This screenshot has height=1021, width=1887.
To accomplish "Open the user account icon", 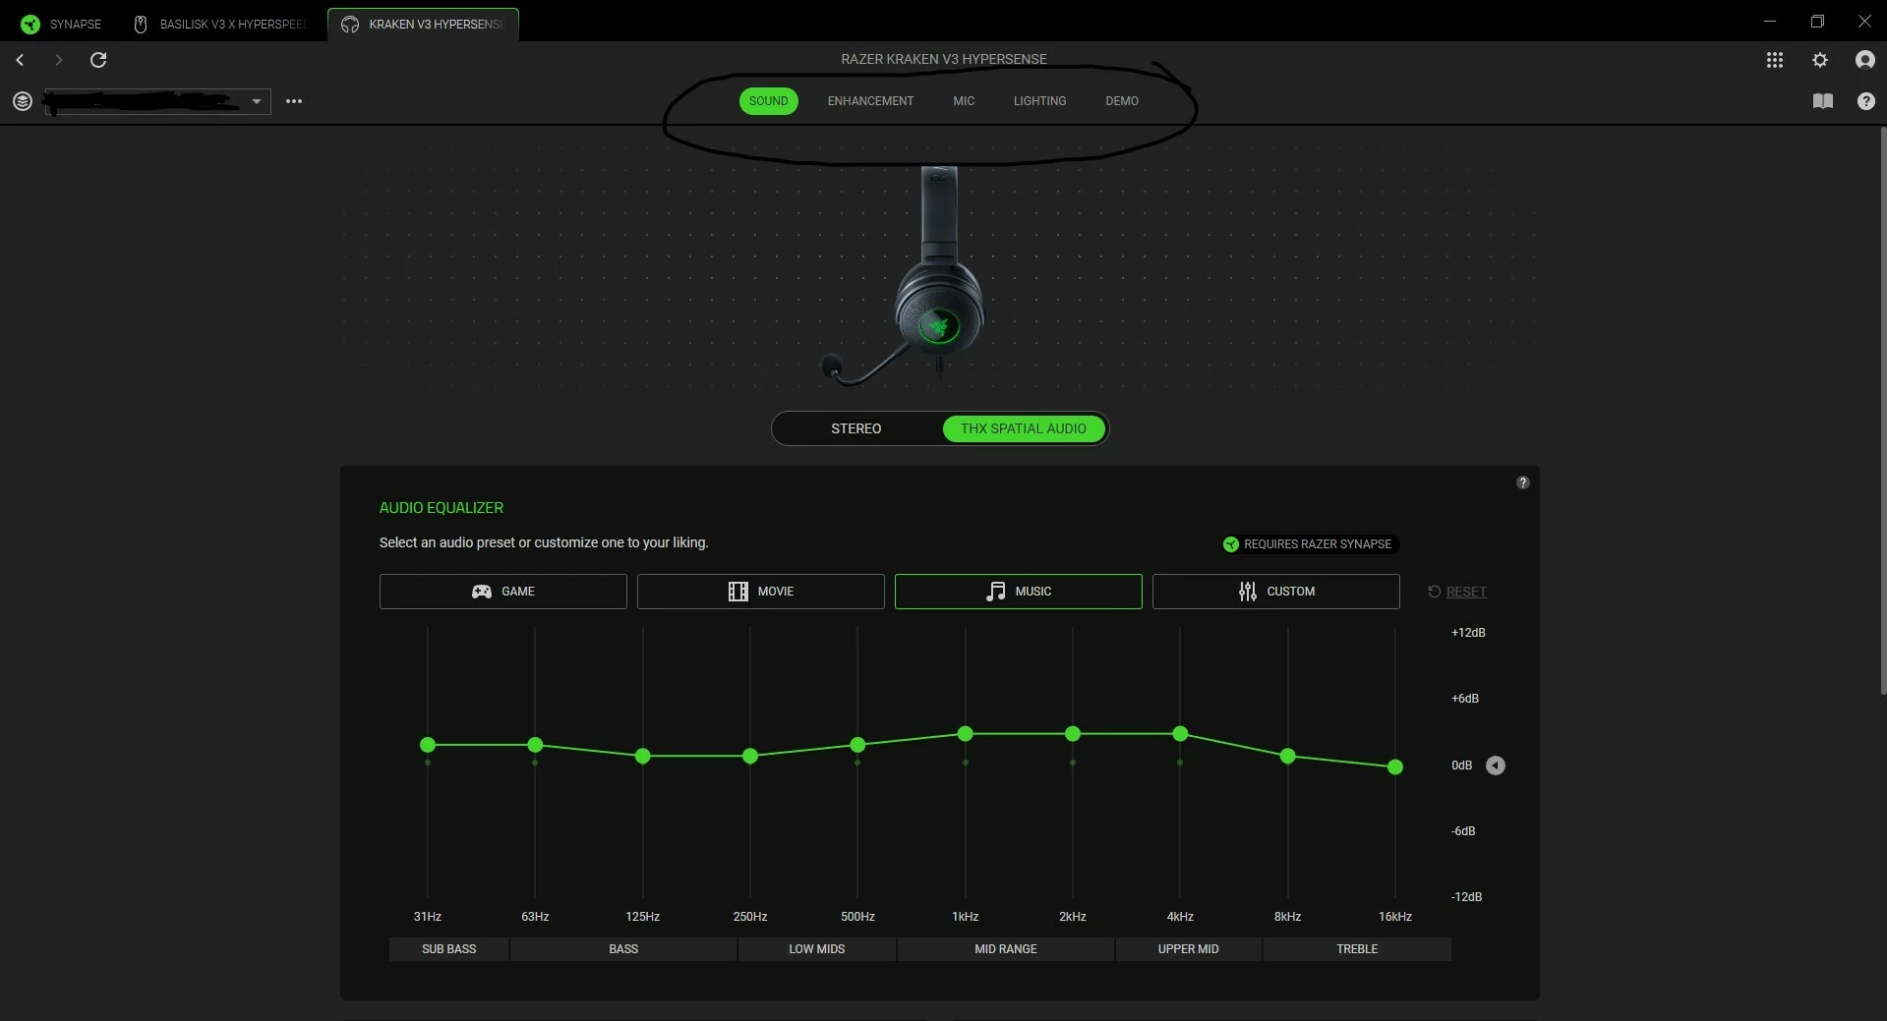I will [1865, 60].
